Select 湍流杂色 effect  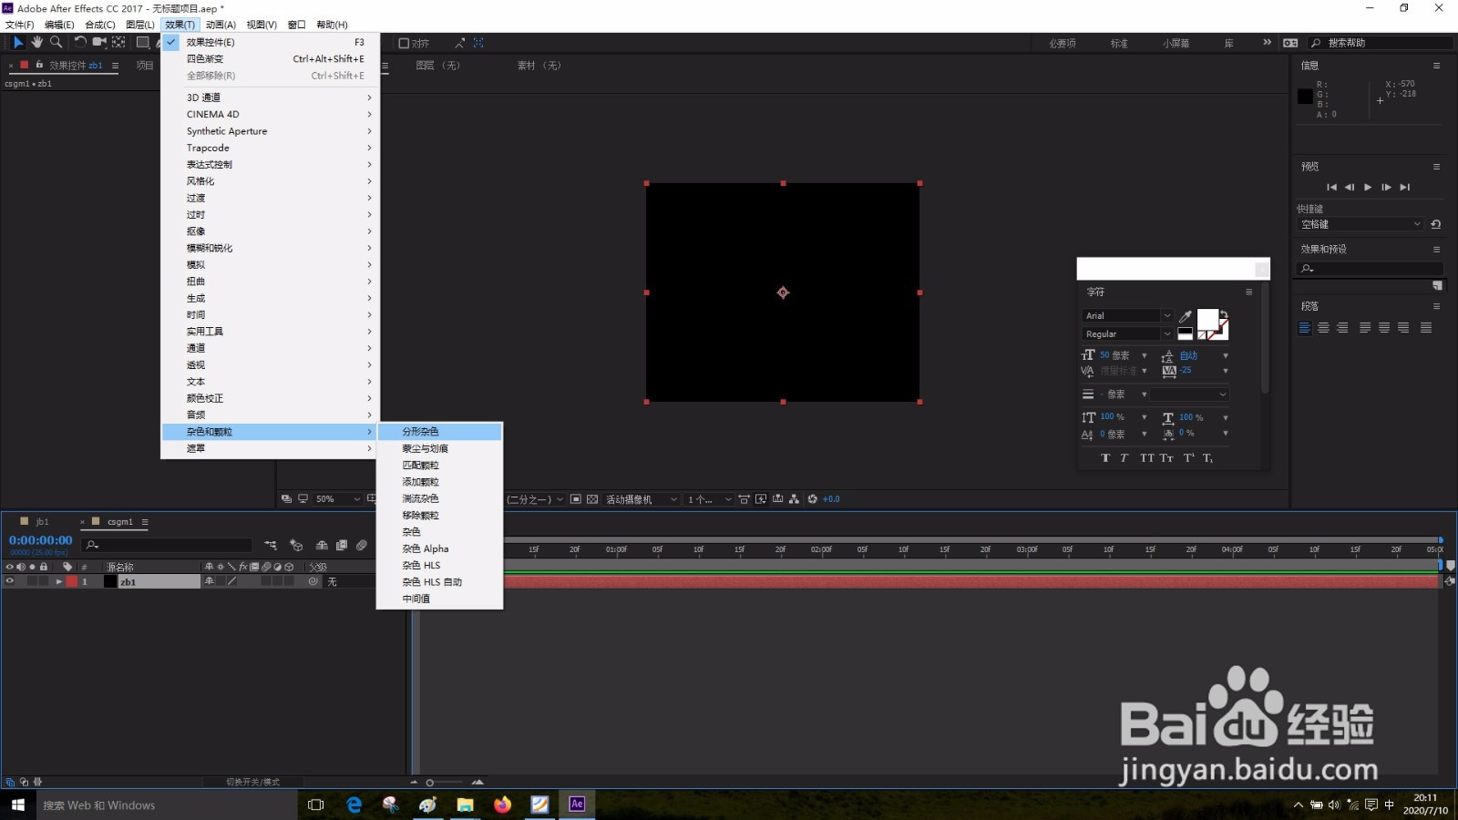pos(439,498)
